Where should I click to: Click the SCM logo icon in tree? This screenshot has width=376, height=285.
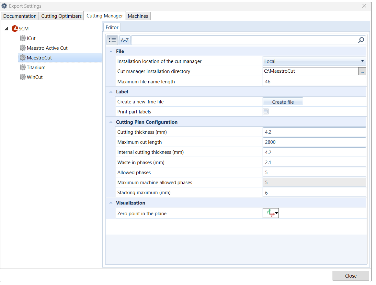[x=15, y=28]
